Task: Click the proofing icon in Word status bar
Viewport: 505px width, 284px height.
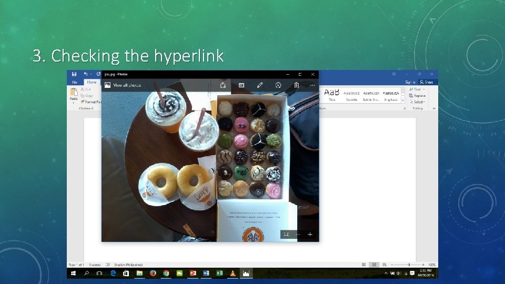Action: (108, 265)
